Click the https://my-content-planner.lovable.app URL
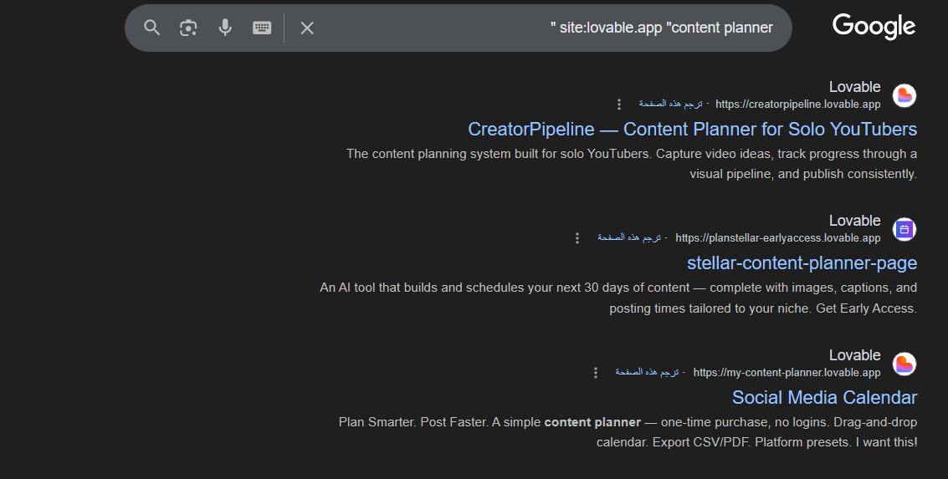948x479 pixels. 787,373
